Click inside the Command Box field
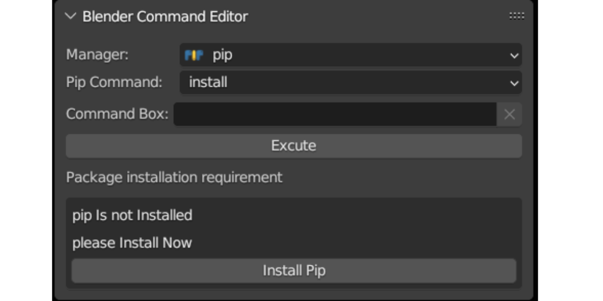The width and height of the screenshot is (603, 301). (x=337, y=114)
